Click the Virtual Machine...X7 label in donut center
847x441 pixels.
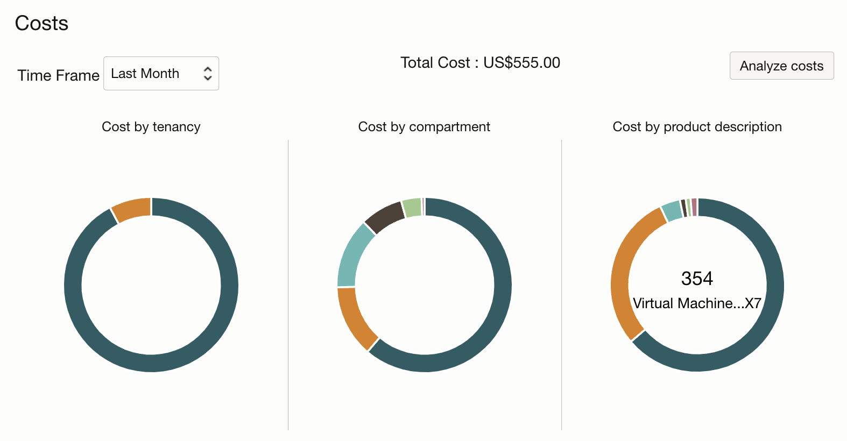tap(697, 303)
